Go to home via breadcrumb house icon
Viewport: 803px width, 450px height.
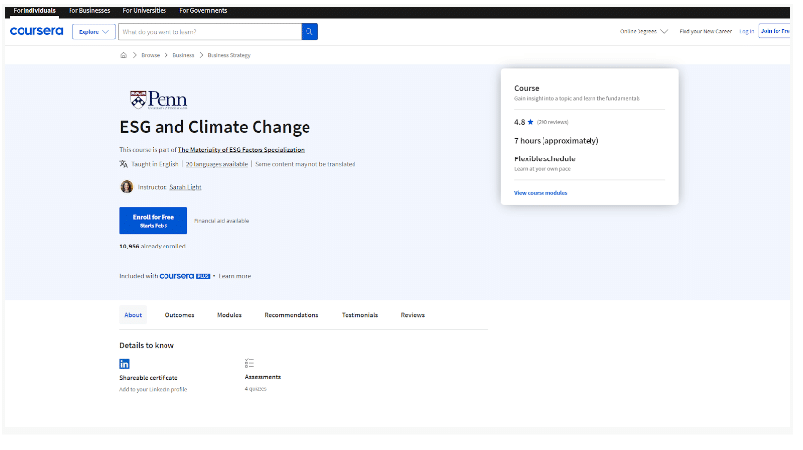point(124,55)
